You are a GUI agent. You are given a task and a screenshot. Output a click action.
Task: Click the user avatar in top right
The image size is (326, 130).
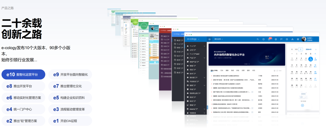[x=304, y=39]
